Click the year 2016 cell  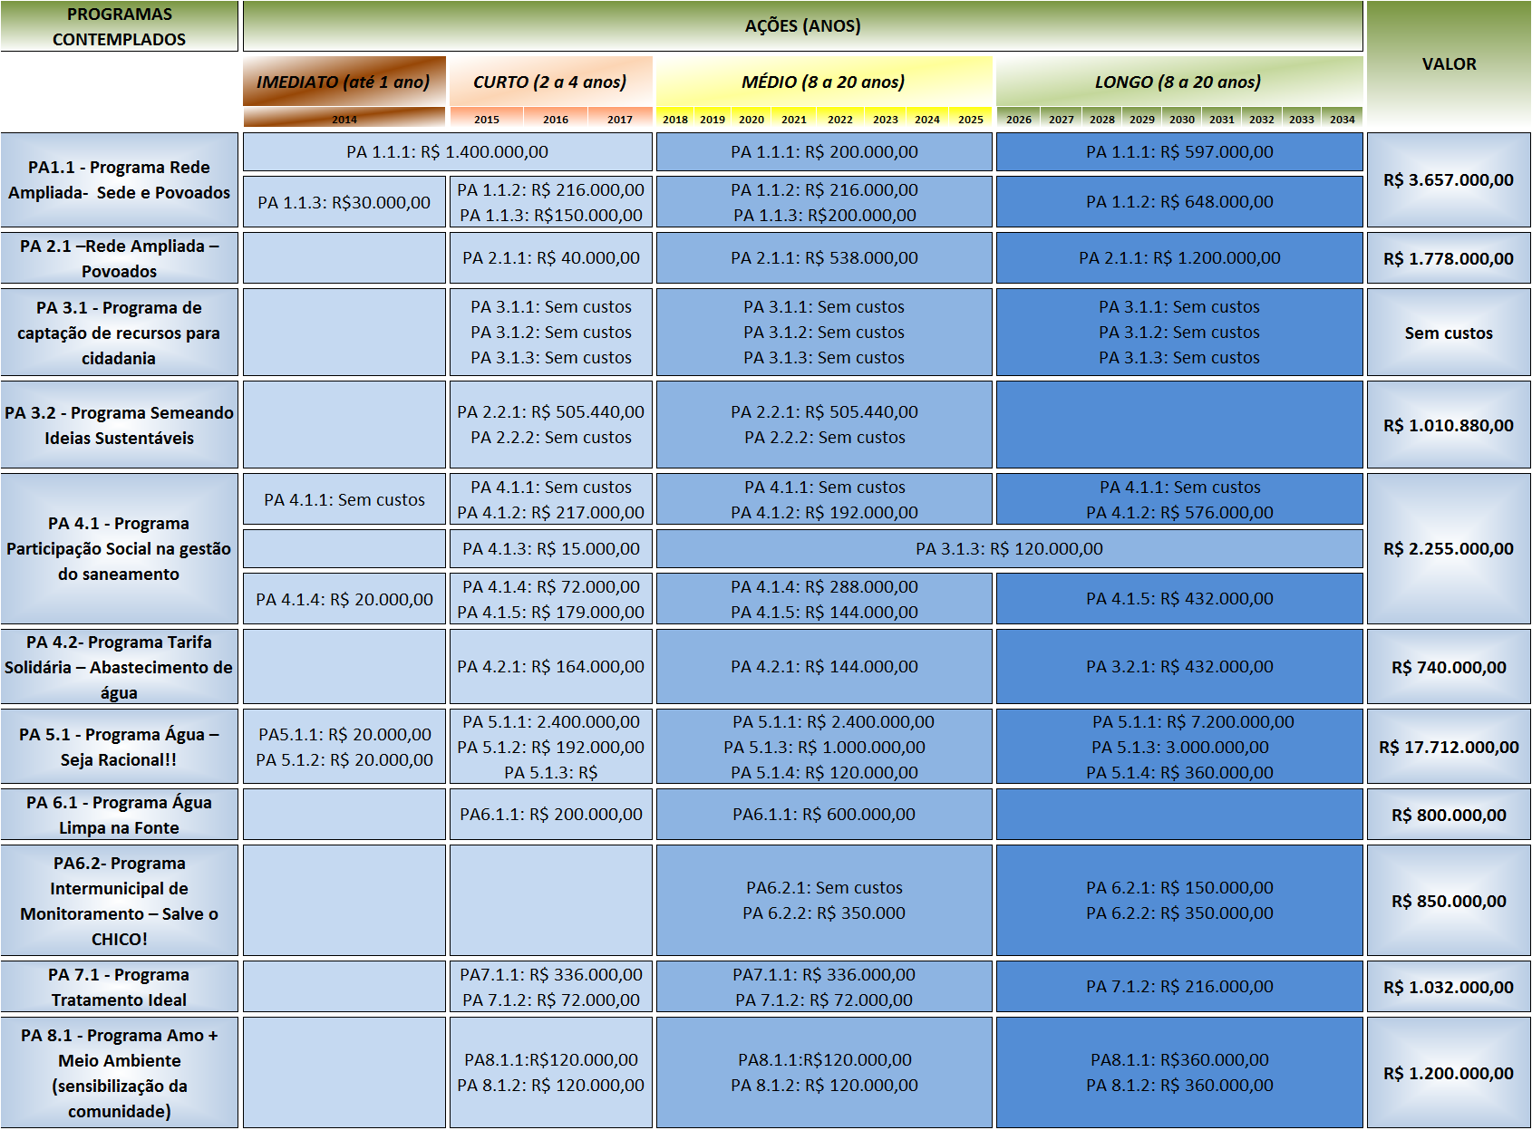(x=556, y=119)
